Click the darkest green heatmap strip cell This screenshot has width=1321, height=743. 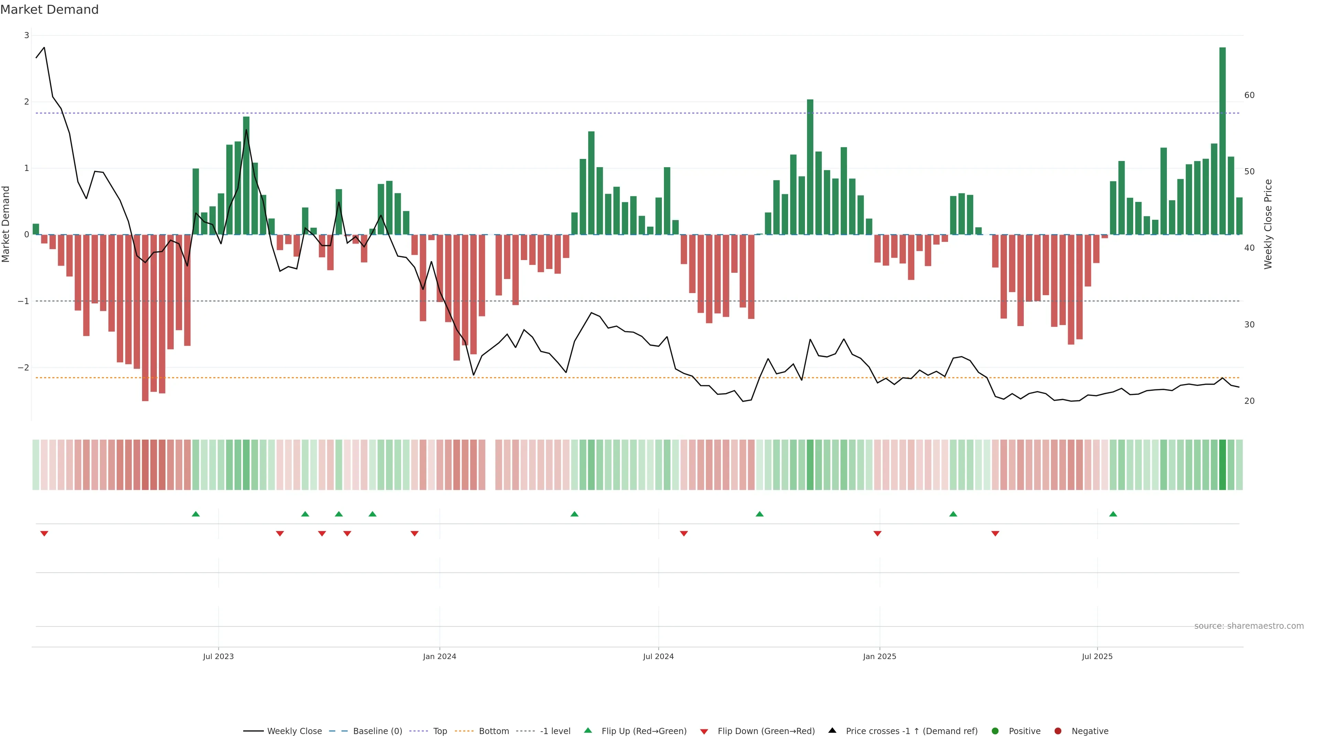point(1223,465)
